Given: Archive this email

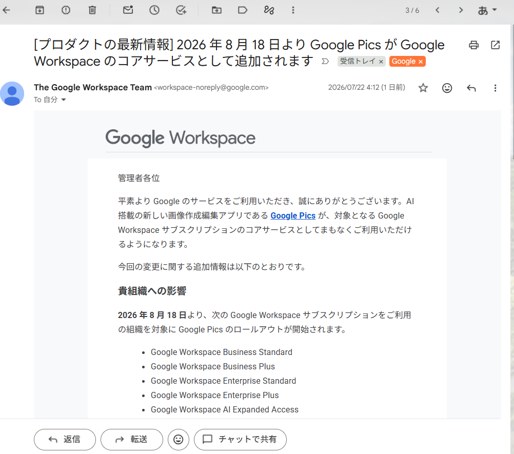Looking at the screenshot, I should click(39, 10).
